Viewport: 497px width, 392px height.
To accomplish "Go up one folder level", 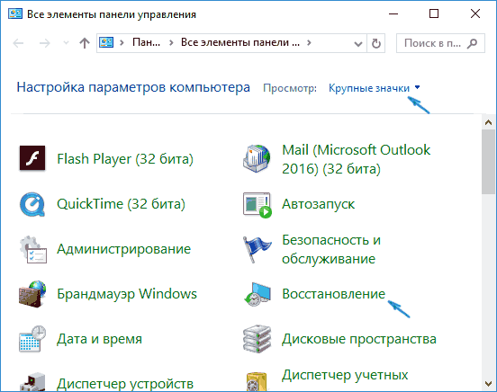I will 85,43.
